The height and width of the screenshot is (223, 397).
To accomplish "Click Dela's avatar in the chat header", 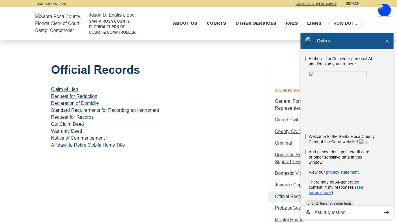I will tap(309, 41).
